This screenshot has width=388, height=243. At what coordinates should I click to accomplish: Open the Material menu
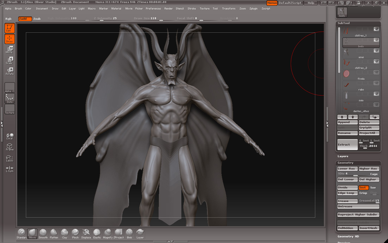point(116,8)
